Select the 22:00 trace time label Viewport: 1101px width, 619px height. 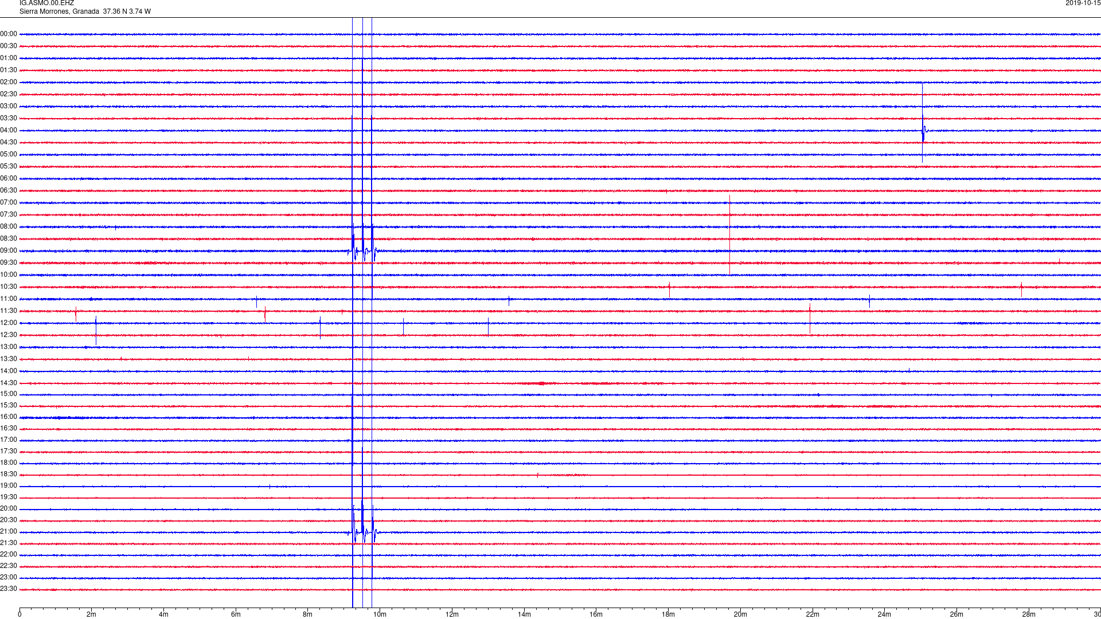point(9,555)
